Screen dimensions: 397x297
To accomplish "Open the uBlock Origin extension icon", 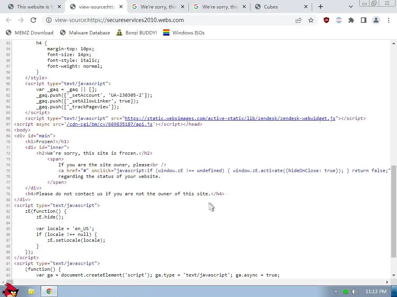I will pyautogui.click(x=326, y=20).
